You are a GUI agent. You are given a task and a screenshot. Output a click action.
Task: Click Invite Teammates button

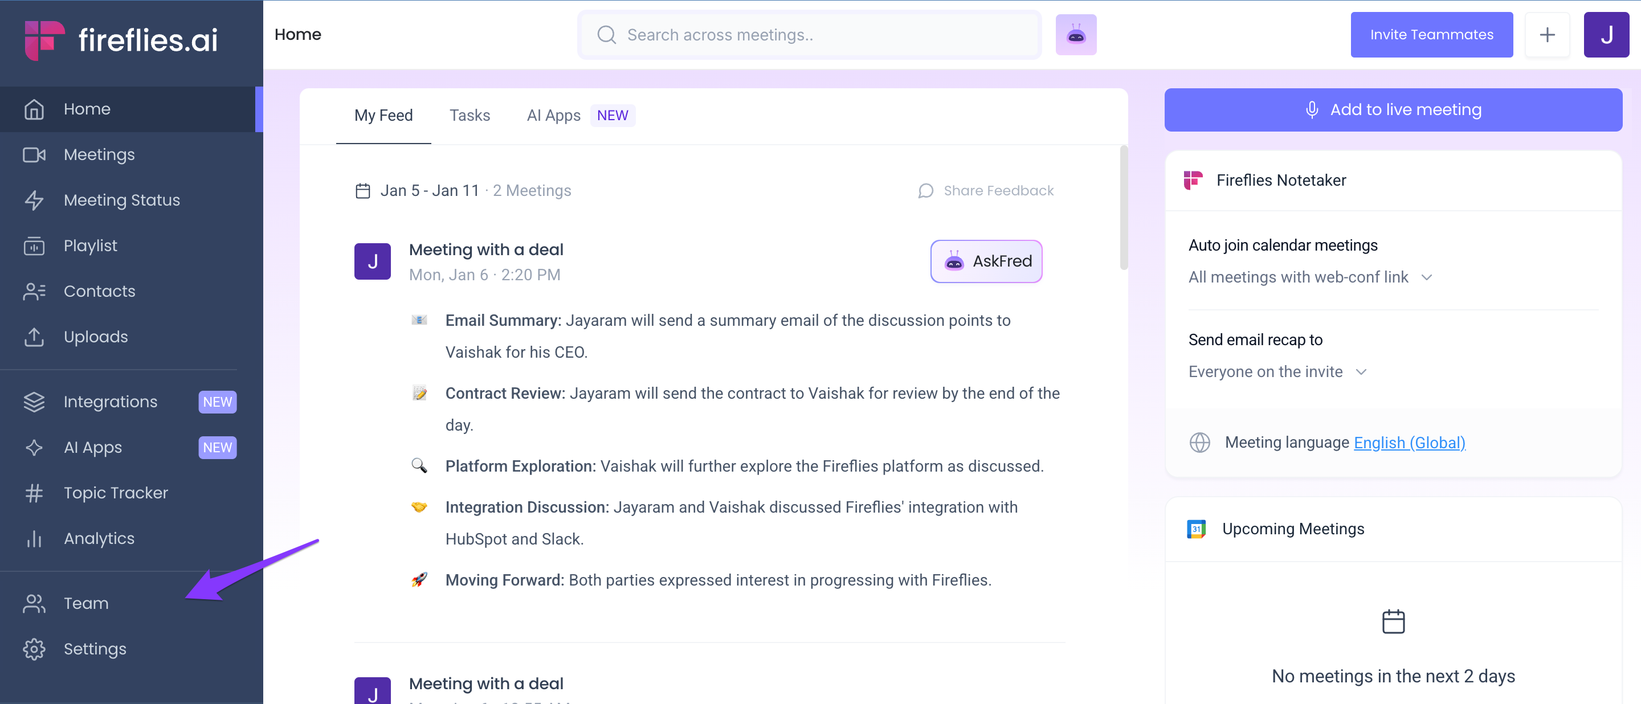click(1431, 34)
